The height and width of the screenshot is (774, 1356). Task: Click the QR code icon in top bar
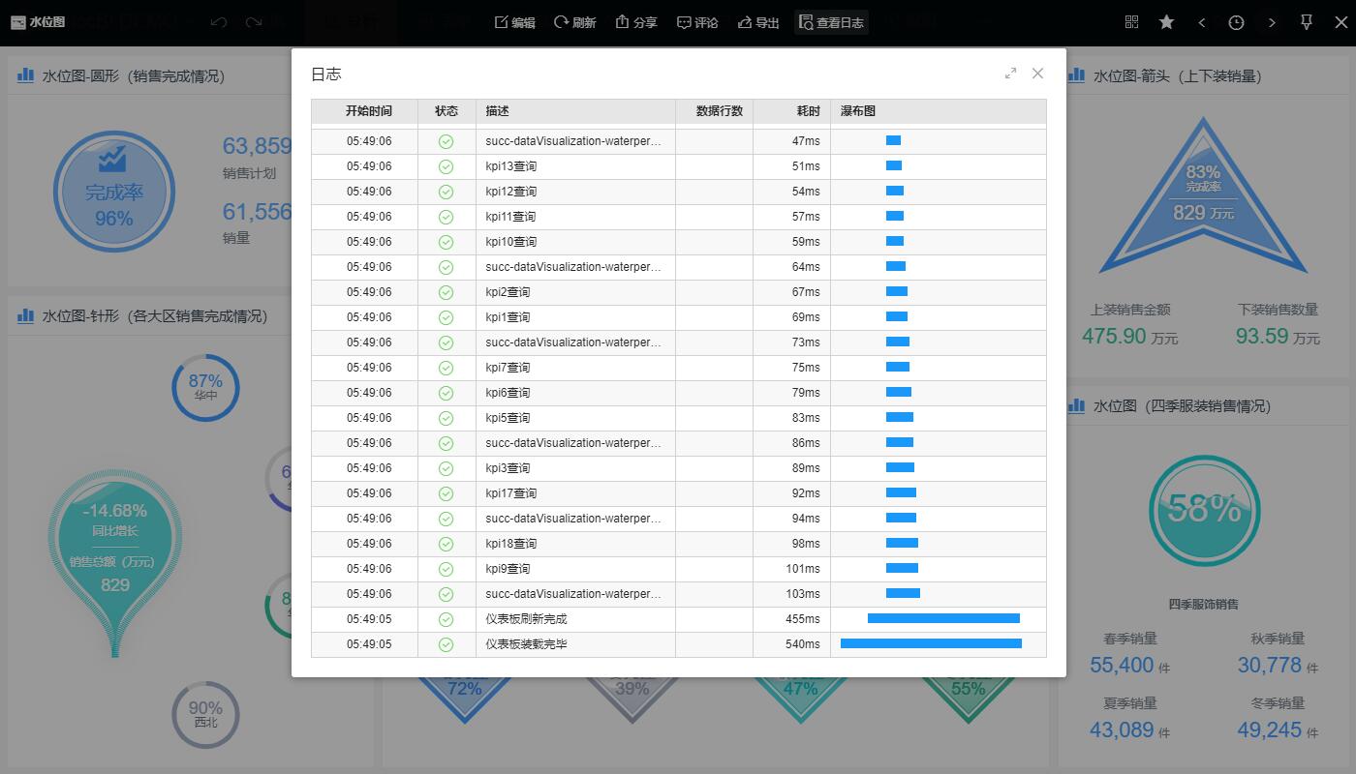point(1132,22)
